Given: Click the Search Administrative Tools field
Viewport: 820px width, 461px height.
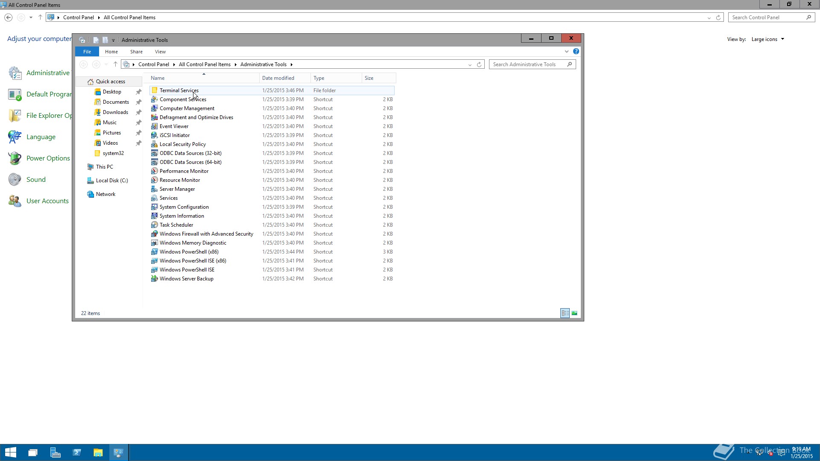Looking at the screenshot, I should pyautogui.click(x=532, y=64).
